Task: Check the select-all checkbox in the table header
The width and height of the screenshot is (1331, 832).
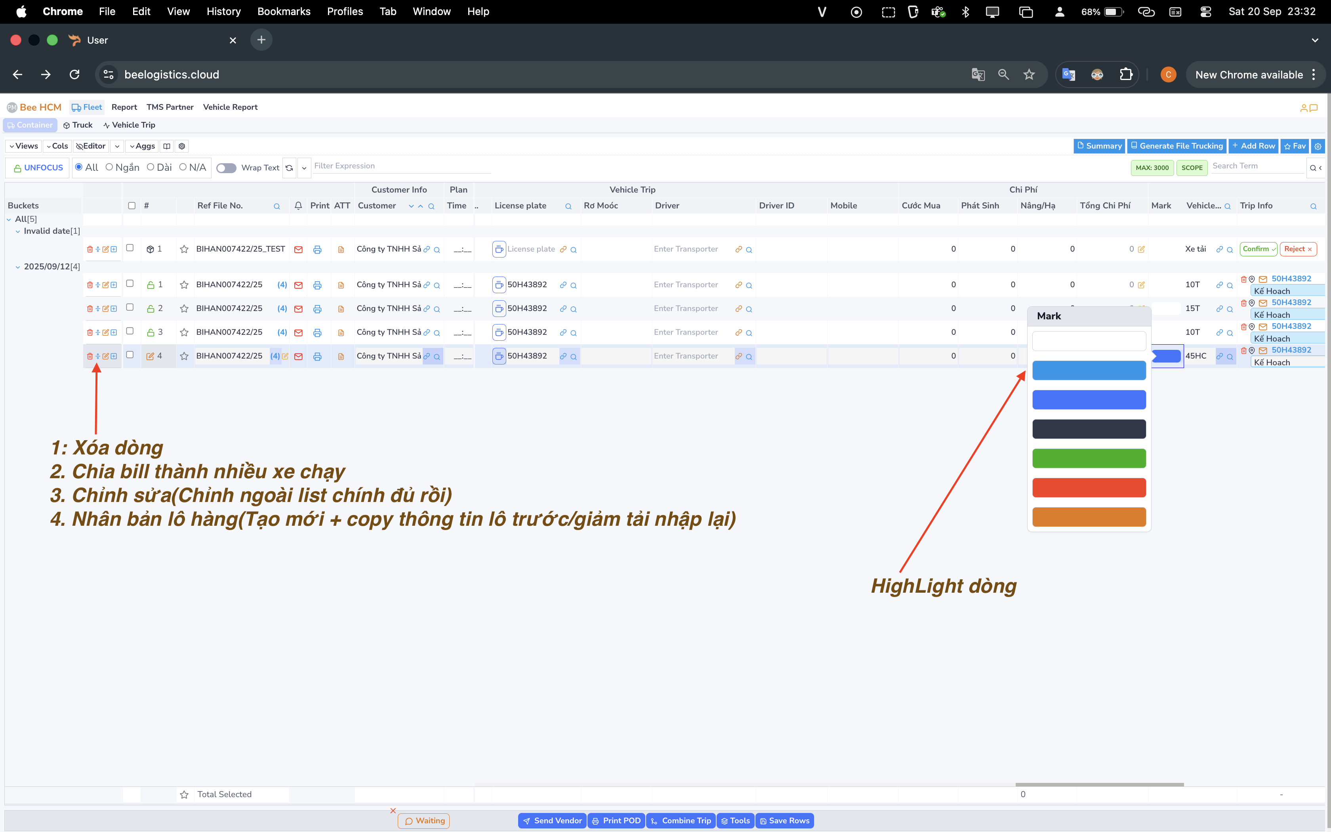Action: (x=132, y=206)
